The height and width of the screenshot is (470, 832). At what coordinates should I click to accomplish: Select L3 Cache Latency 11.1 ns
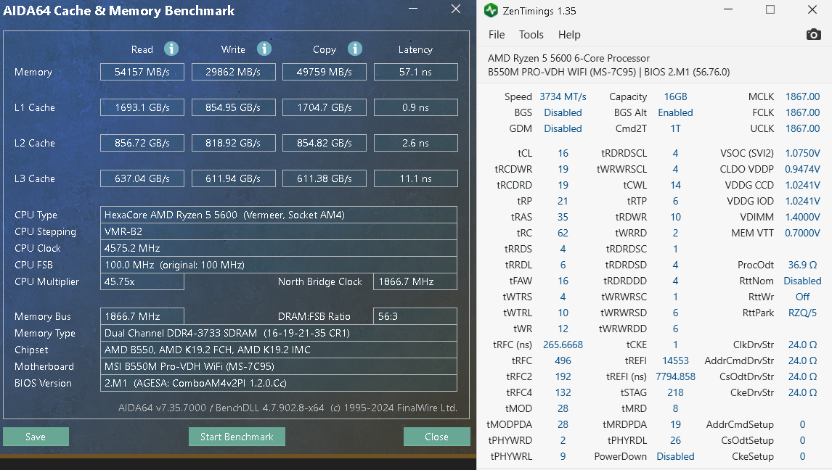(x=415, y=178)
